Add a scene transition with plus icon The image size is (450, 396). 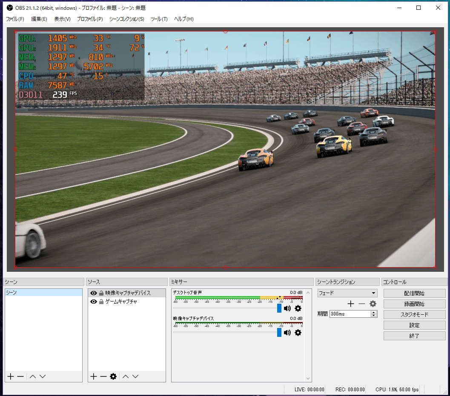351,304
